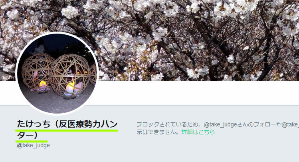Select the @take_judge handle under the name
This screenshot has width=299, height=162.
33,146
